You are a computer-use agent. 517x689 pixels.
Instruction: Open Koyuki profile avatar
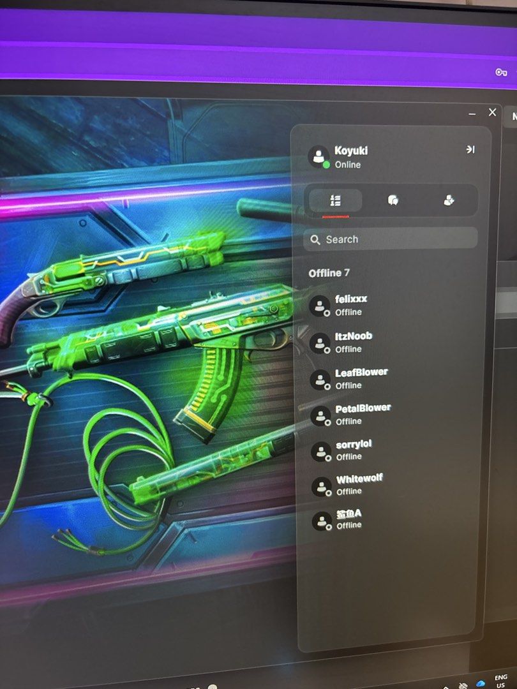click(x=318, y=156)
